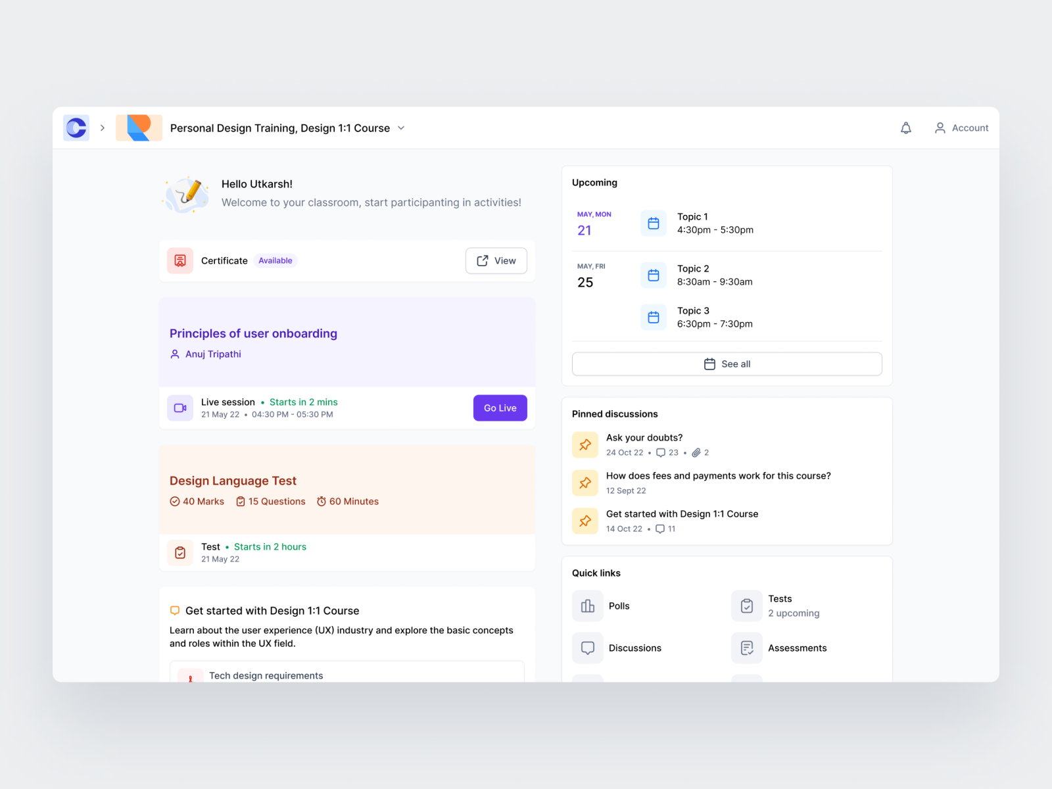Select the Assessments document icon

746,648
